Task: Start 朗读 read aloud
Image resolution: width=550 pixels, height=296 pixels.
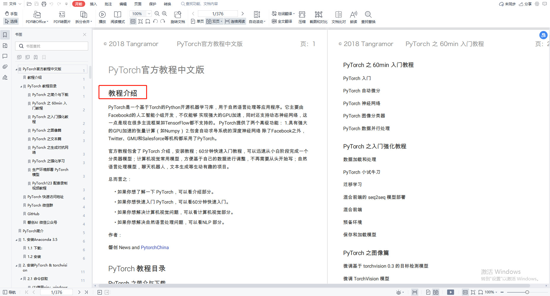Action: coord(354,18)
